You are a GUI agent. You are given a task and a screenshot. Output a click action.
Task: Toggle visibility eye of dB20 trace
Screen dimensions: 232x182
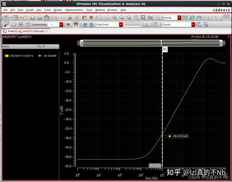40,56
